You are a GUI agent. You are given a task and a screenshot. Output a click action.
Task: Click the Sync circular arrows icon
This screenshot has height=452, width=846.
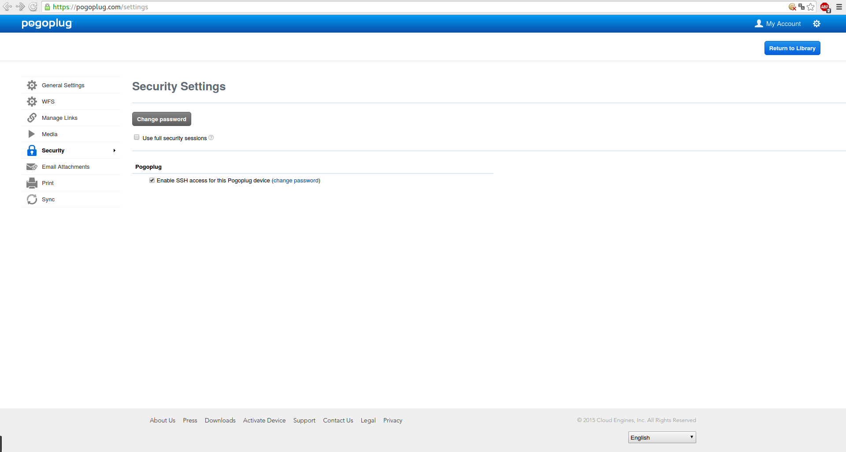coord(32,199)
